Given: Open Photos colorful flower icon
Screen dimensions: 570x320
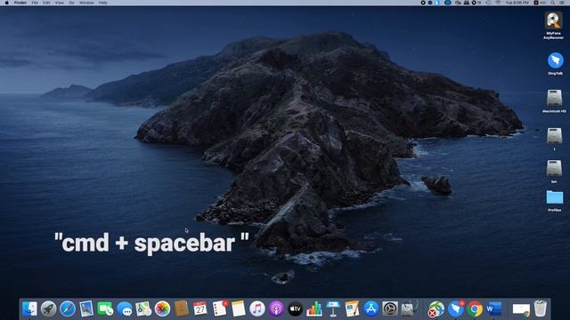Looking at the screenshot, I should 162,309.
